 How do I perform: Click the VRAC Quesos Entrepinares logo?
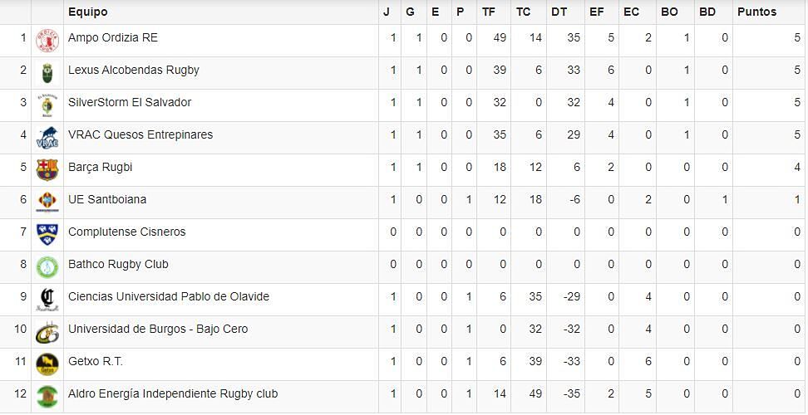tap(47, 137)
